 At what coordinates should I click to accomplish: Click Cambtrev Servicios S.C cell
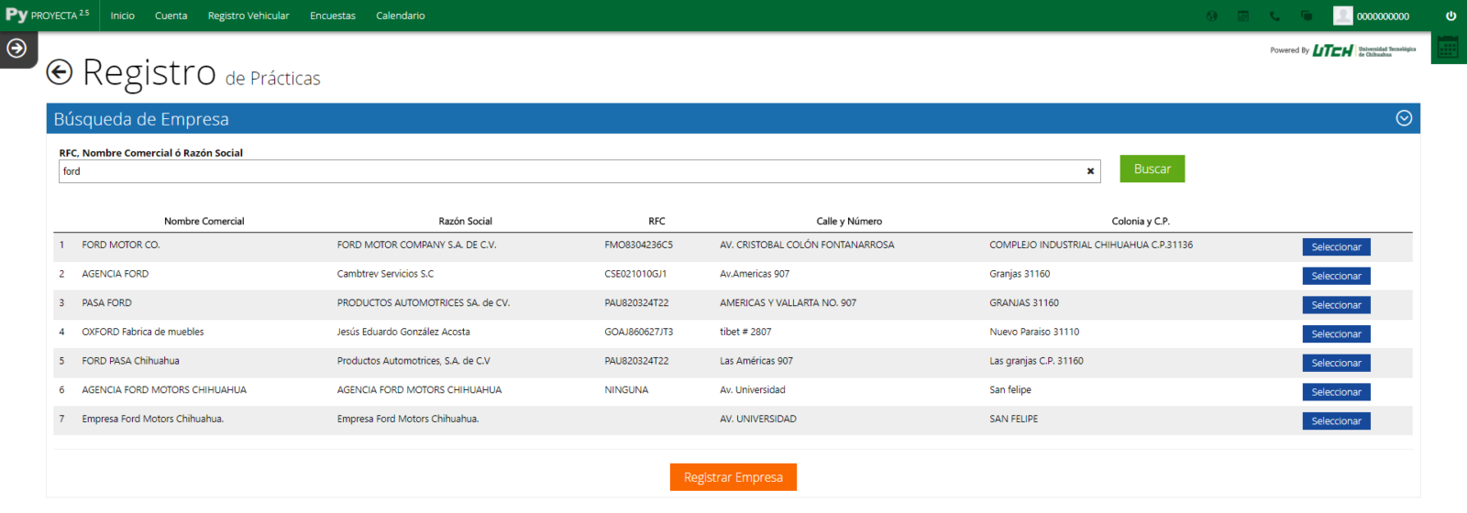pyautogui.click(x=385, y=274)
